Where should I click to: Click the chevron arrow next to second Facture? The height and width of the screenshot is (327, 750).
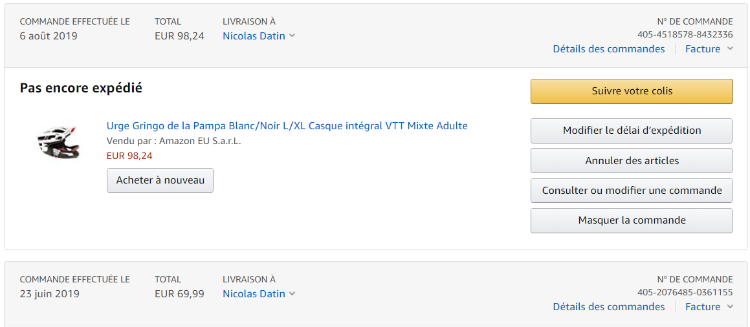[730, 306]
